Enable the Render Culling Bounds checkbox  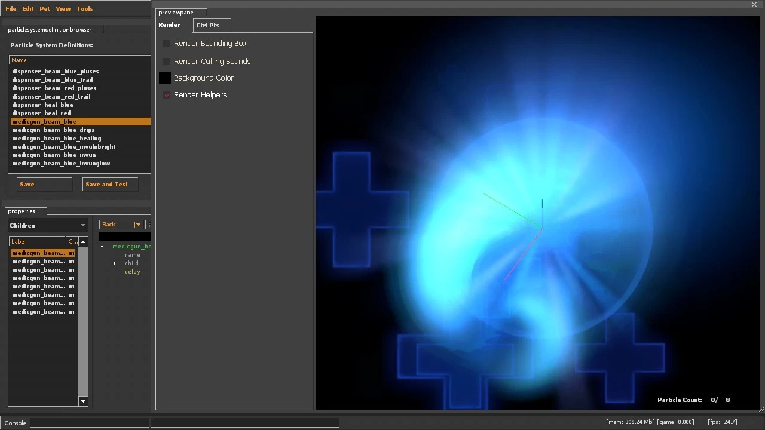pos(167,62)
